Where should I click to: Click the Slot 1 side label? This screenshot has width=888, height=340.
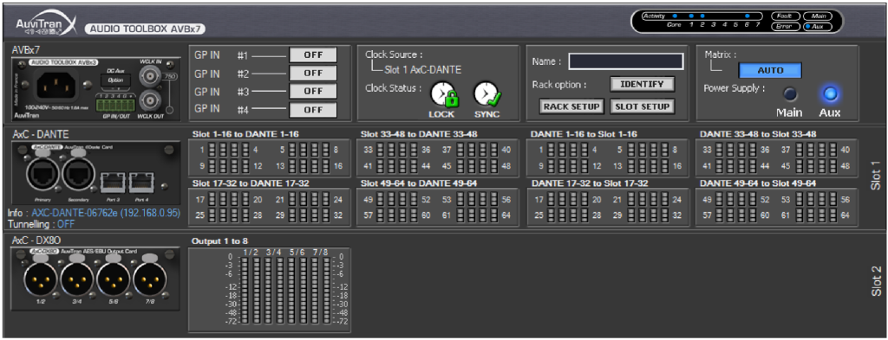point(876,175)
